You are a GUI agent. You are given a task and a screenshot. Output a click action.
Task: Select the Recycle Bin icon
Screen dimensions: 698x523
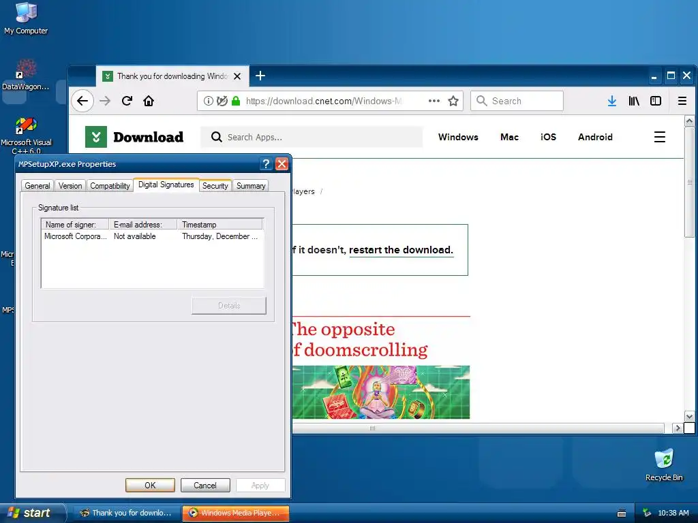(664, 465)
